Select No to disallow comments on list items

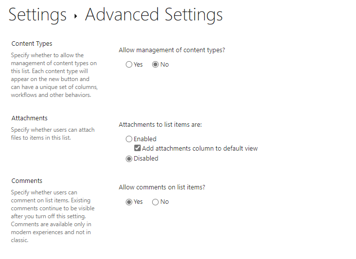[x=155, y=202]
